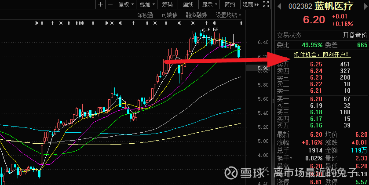
Task: Zoom out the chart with minus button
Action: point(110,4)
